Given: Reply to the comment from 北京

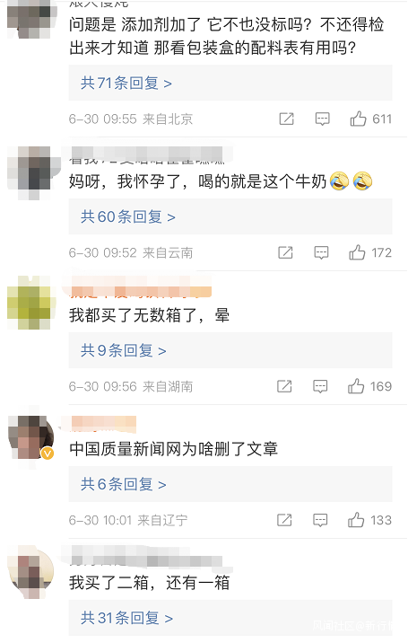Looking at the screenshot, I should (323, 119).
